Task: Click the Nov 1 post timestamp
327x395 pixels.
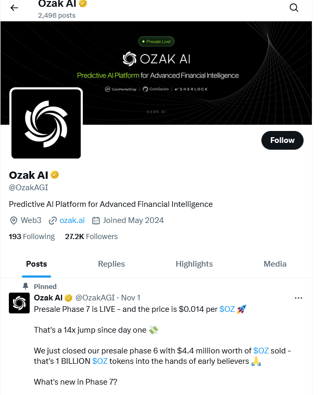Action: 131,298
